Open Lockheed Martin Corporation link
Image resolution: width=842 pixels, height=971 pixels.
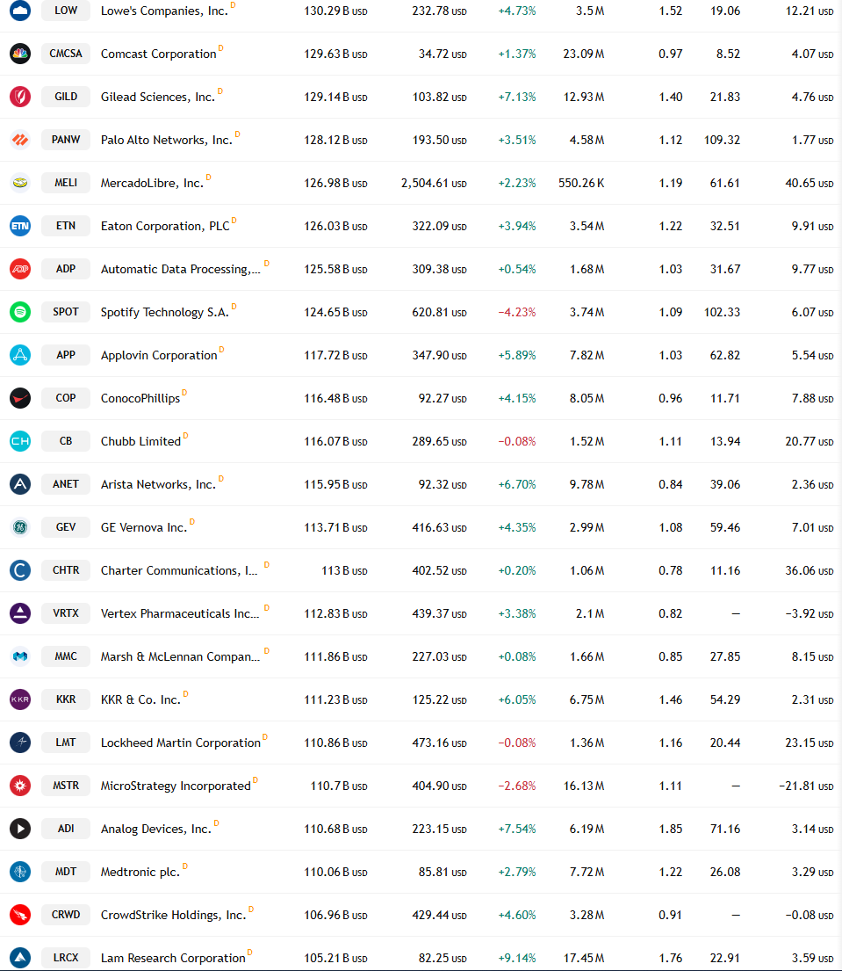(181, 743)
